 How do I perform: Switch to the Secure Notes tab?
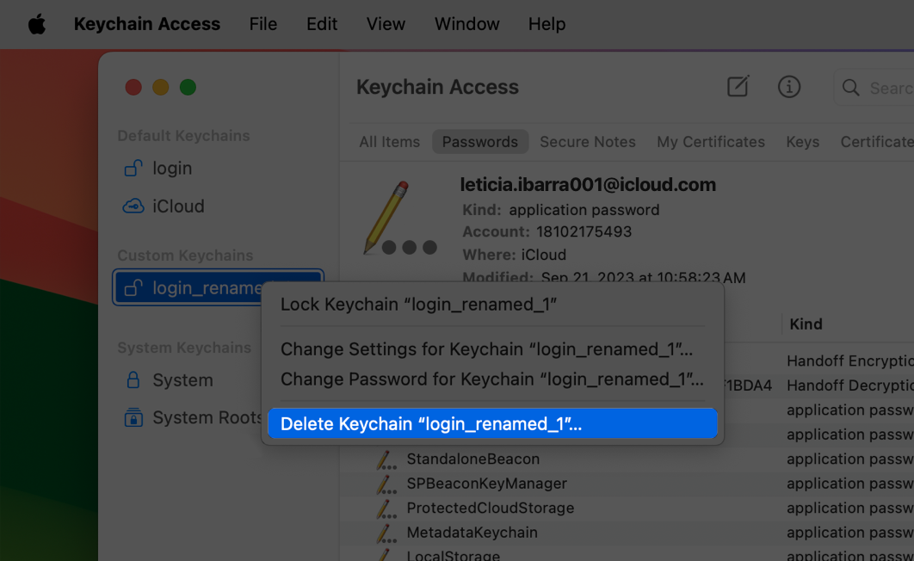point(587,142)
